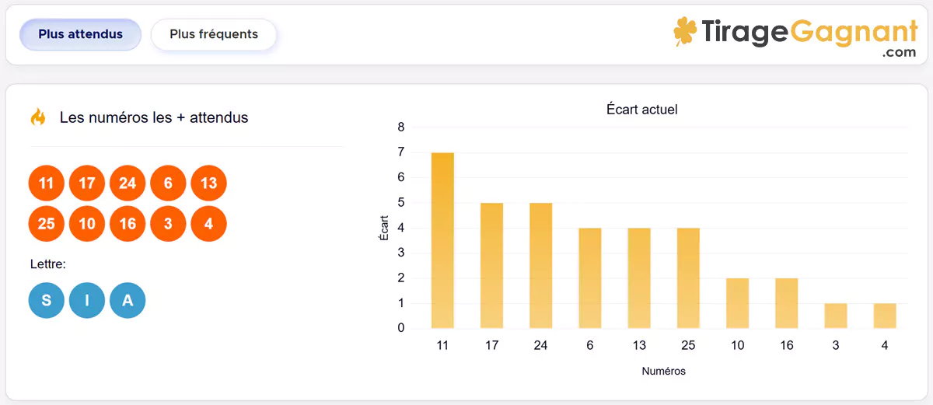Image resolution: width=933 pixels, height=405 pixels.
Task: Select orange number ball 11
Action: point(47,184)
